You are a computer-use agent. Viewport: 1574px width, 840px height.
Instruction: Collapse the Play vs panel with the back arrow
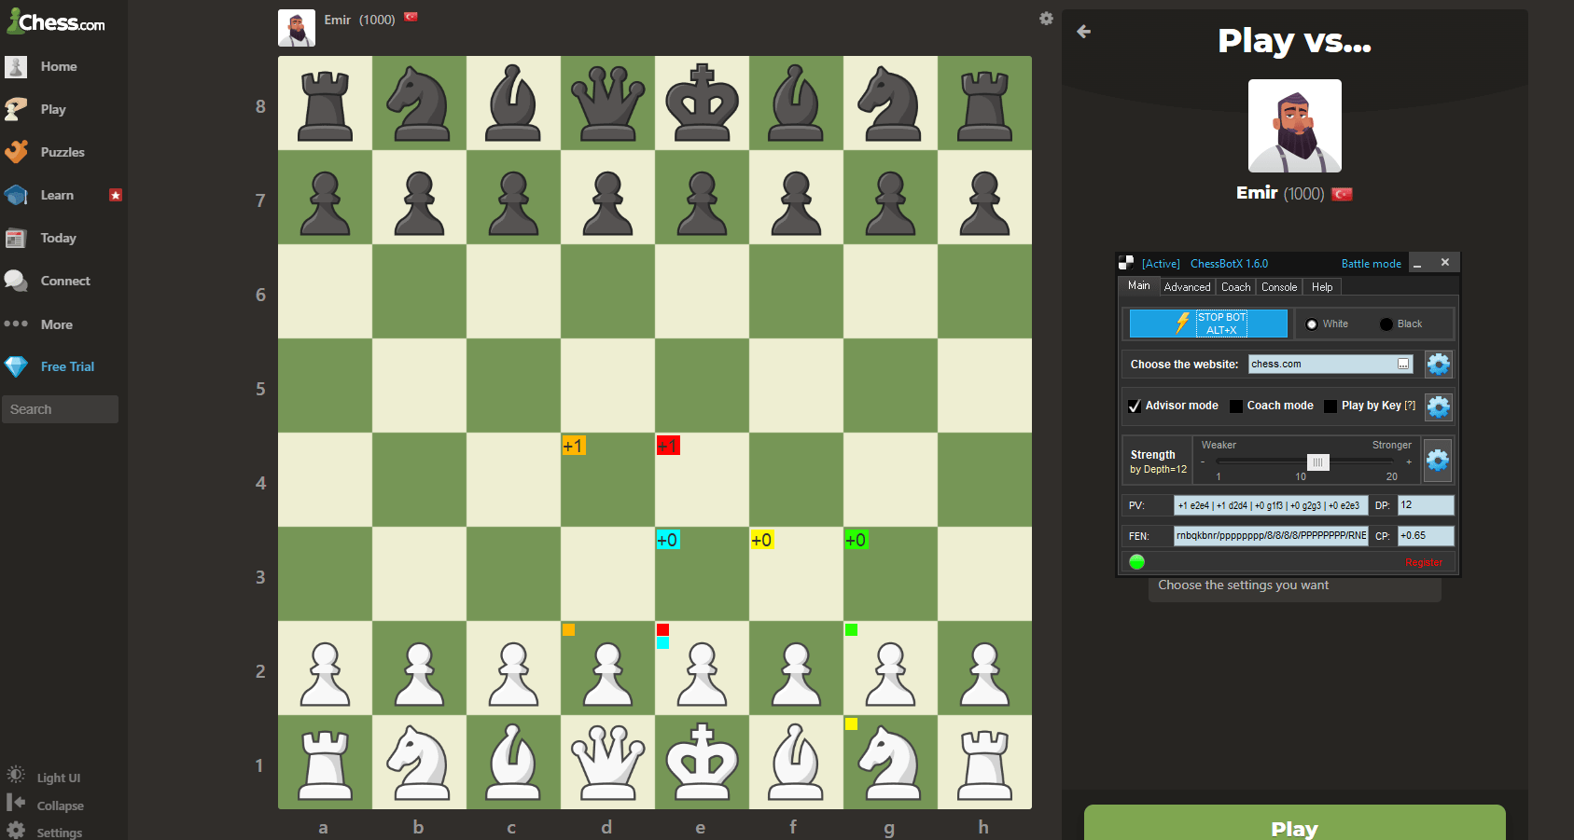pos(1083,31)
